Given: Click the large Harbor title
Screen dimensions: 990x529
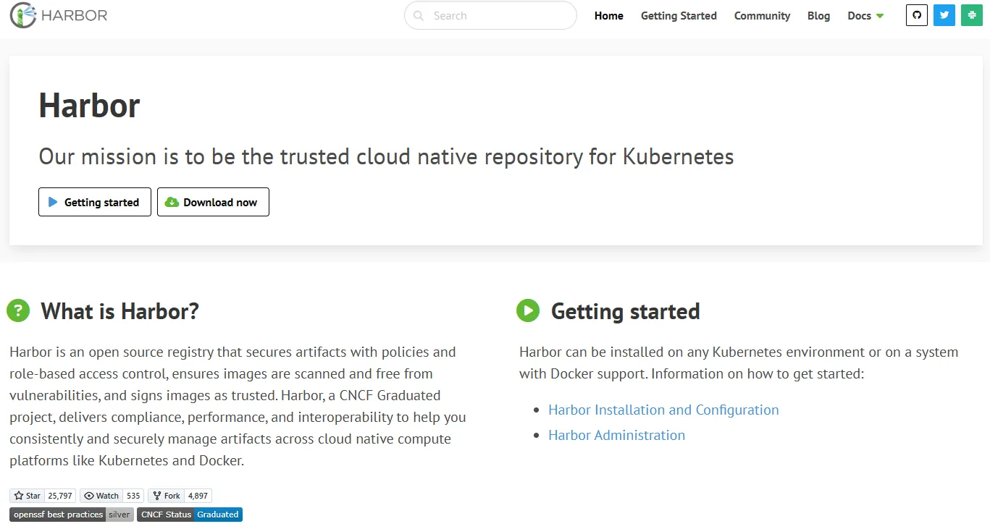Looking at the screenshot, I should (89, 105).
